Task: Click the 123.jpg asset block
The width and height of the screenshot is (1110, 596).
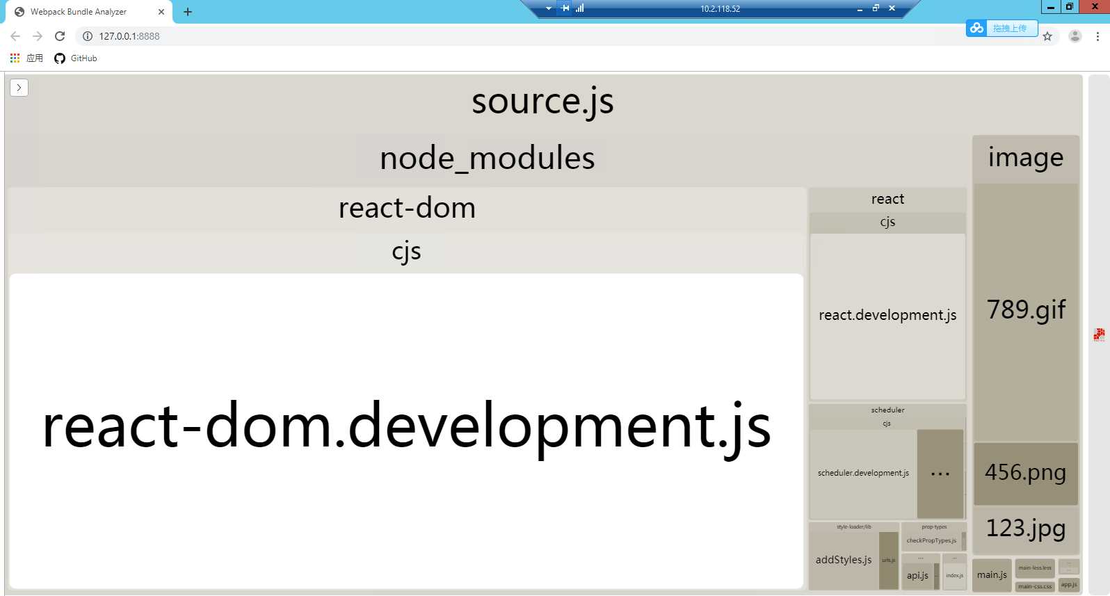Action: (x=1026, y=529)
